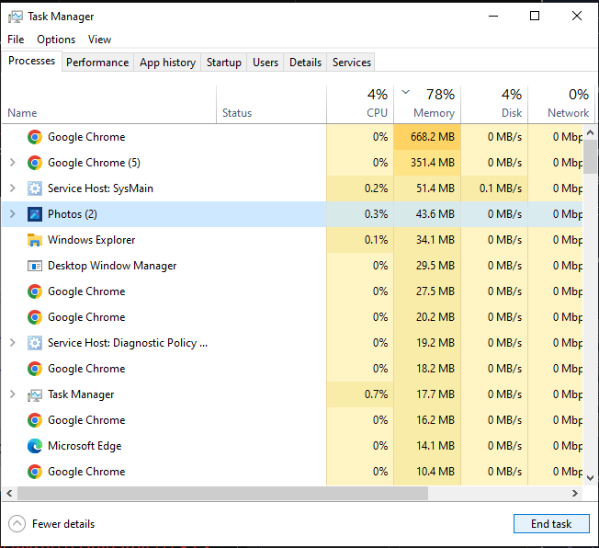Switch to the Services tab

[x=352, y=63]
